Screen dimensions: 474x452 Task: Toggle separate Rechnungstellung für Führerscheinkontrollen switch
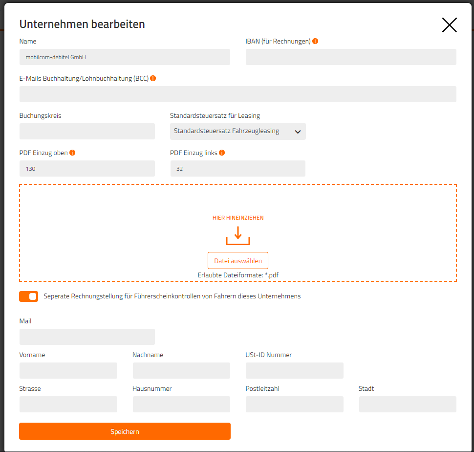pyautogui.click(x=29, y=296)
